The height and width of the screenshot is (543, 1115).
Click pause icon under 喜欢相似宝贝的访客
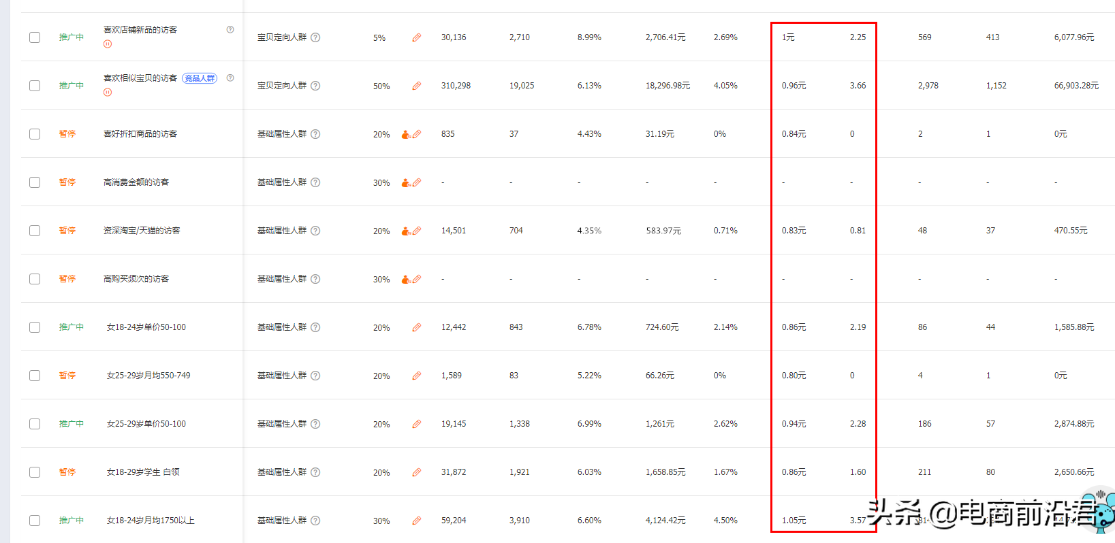pos(108,93)
